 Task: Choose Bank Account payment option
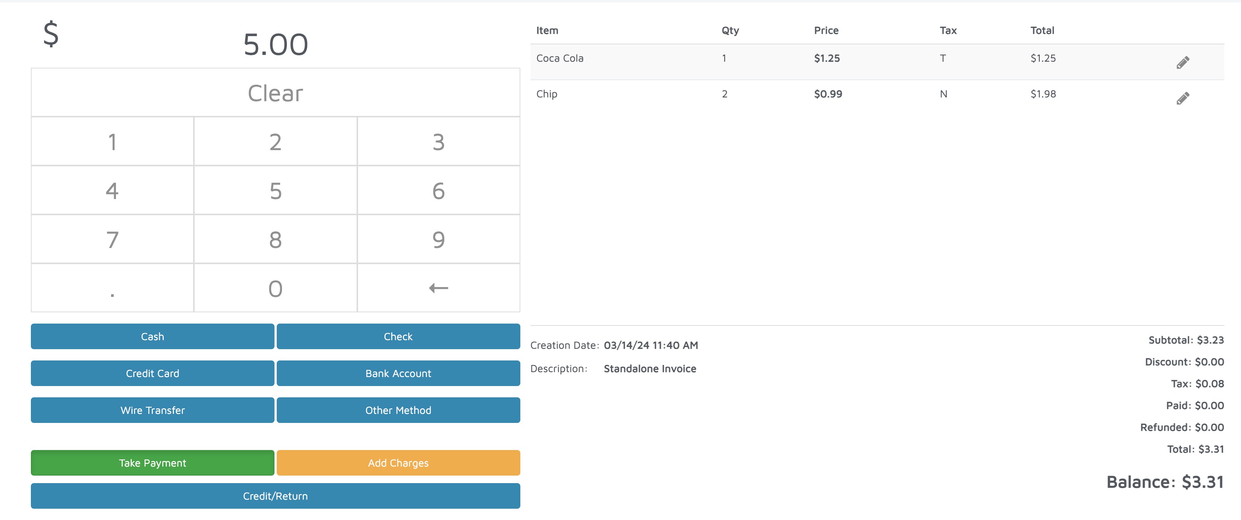[398, 373]
